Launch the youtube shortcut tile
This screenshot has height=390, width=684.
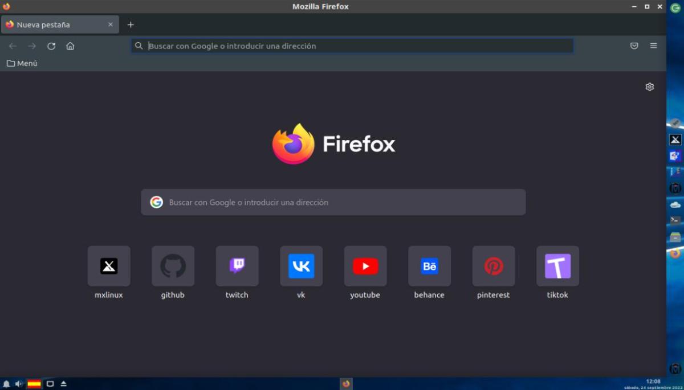pyautogui.click(x=365, y=266)
